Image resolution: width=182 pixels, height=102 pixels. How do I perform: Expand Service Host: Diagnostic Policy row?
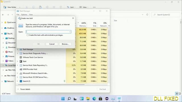point(17,53)
